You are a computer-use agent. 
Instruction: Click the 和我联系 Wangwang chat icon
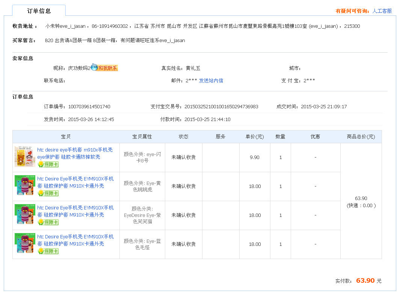point(104,68)
